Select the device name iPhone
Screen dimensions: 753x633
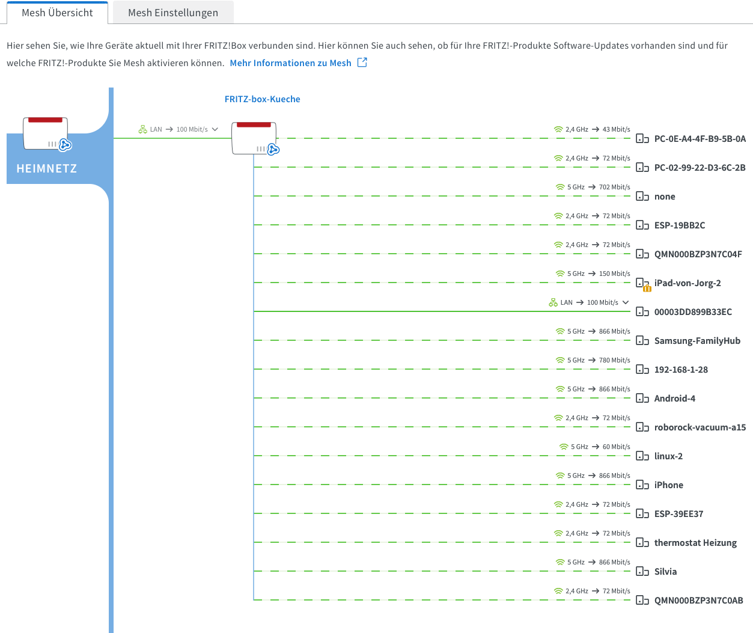669,485
